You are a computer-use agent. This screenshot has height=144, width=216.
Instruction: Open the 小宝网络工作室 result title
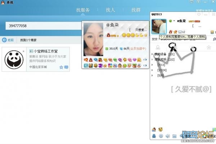click(46, 51)
